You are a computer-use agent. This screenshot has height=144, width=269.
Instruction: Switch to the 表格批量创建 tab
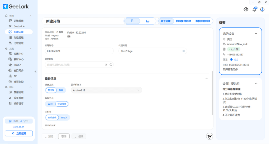point(203,21)
